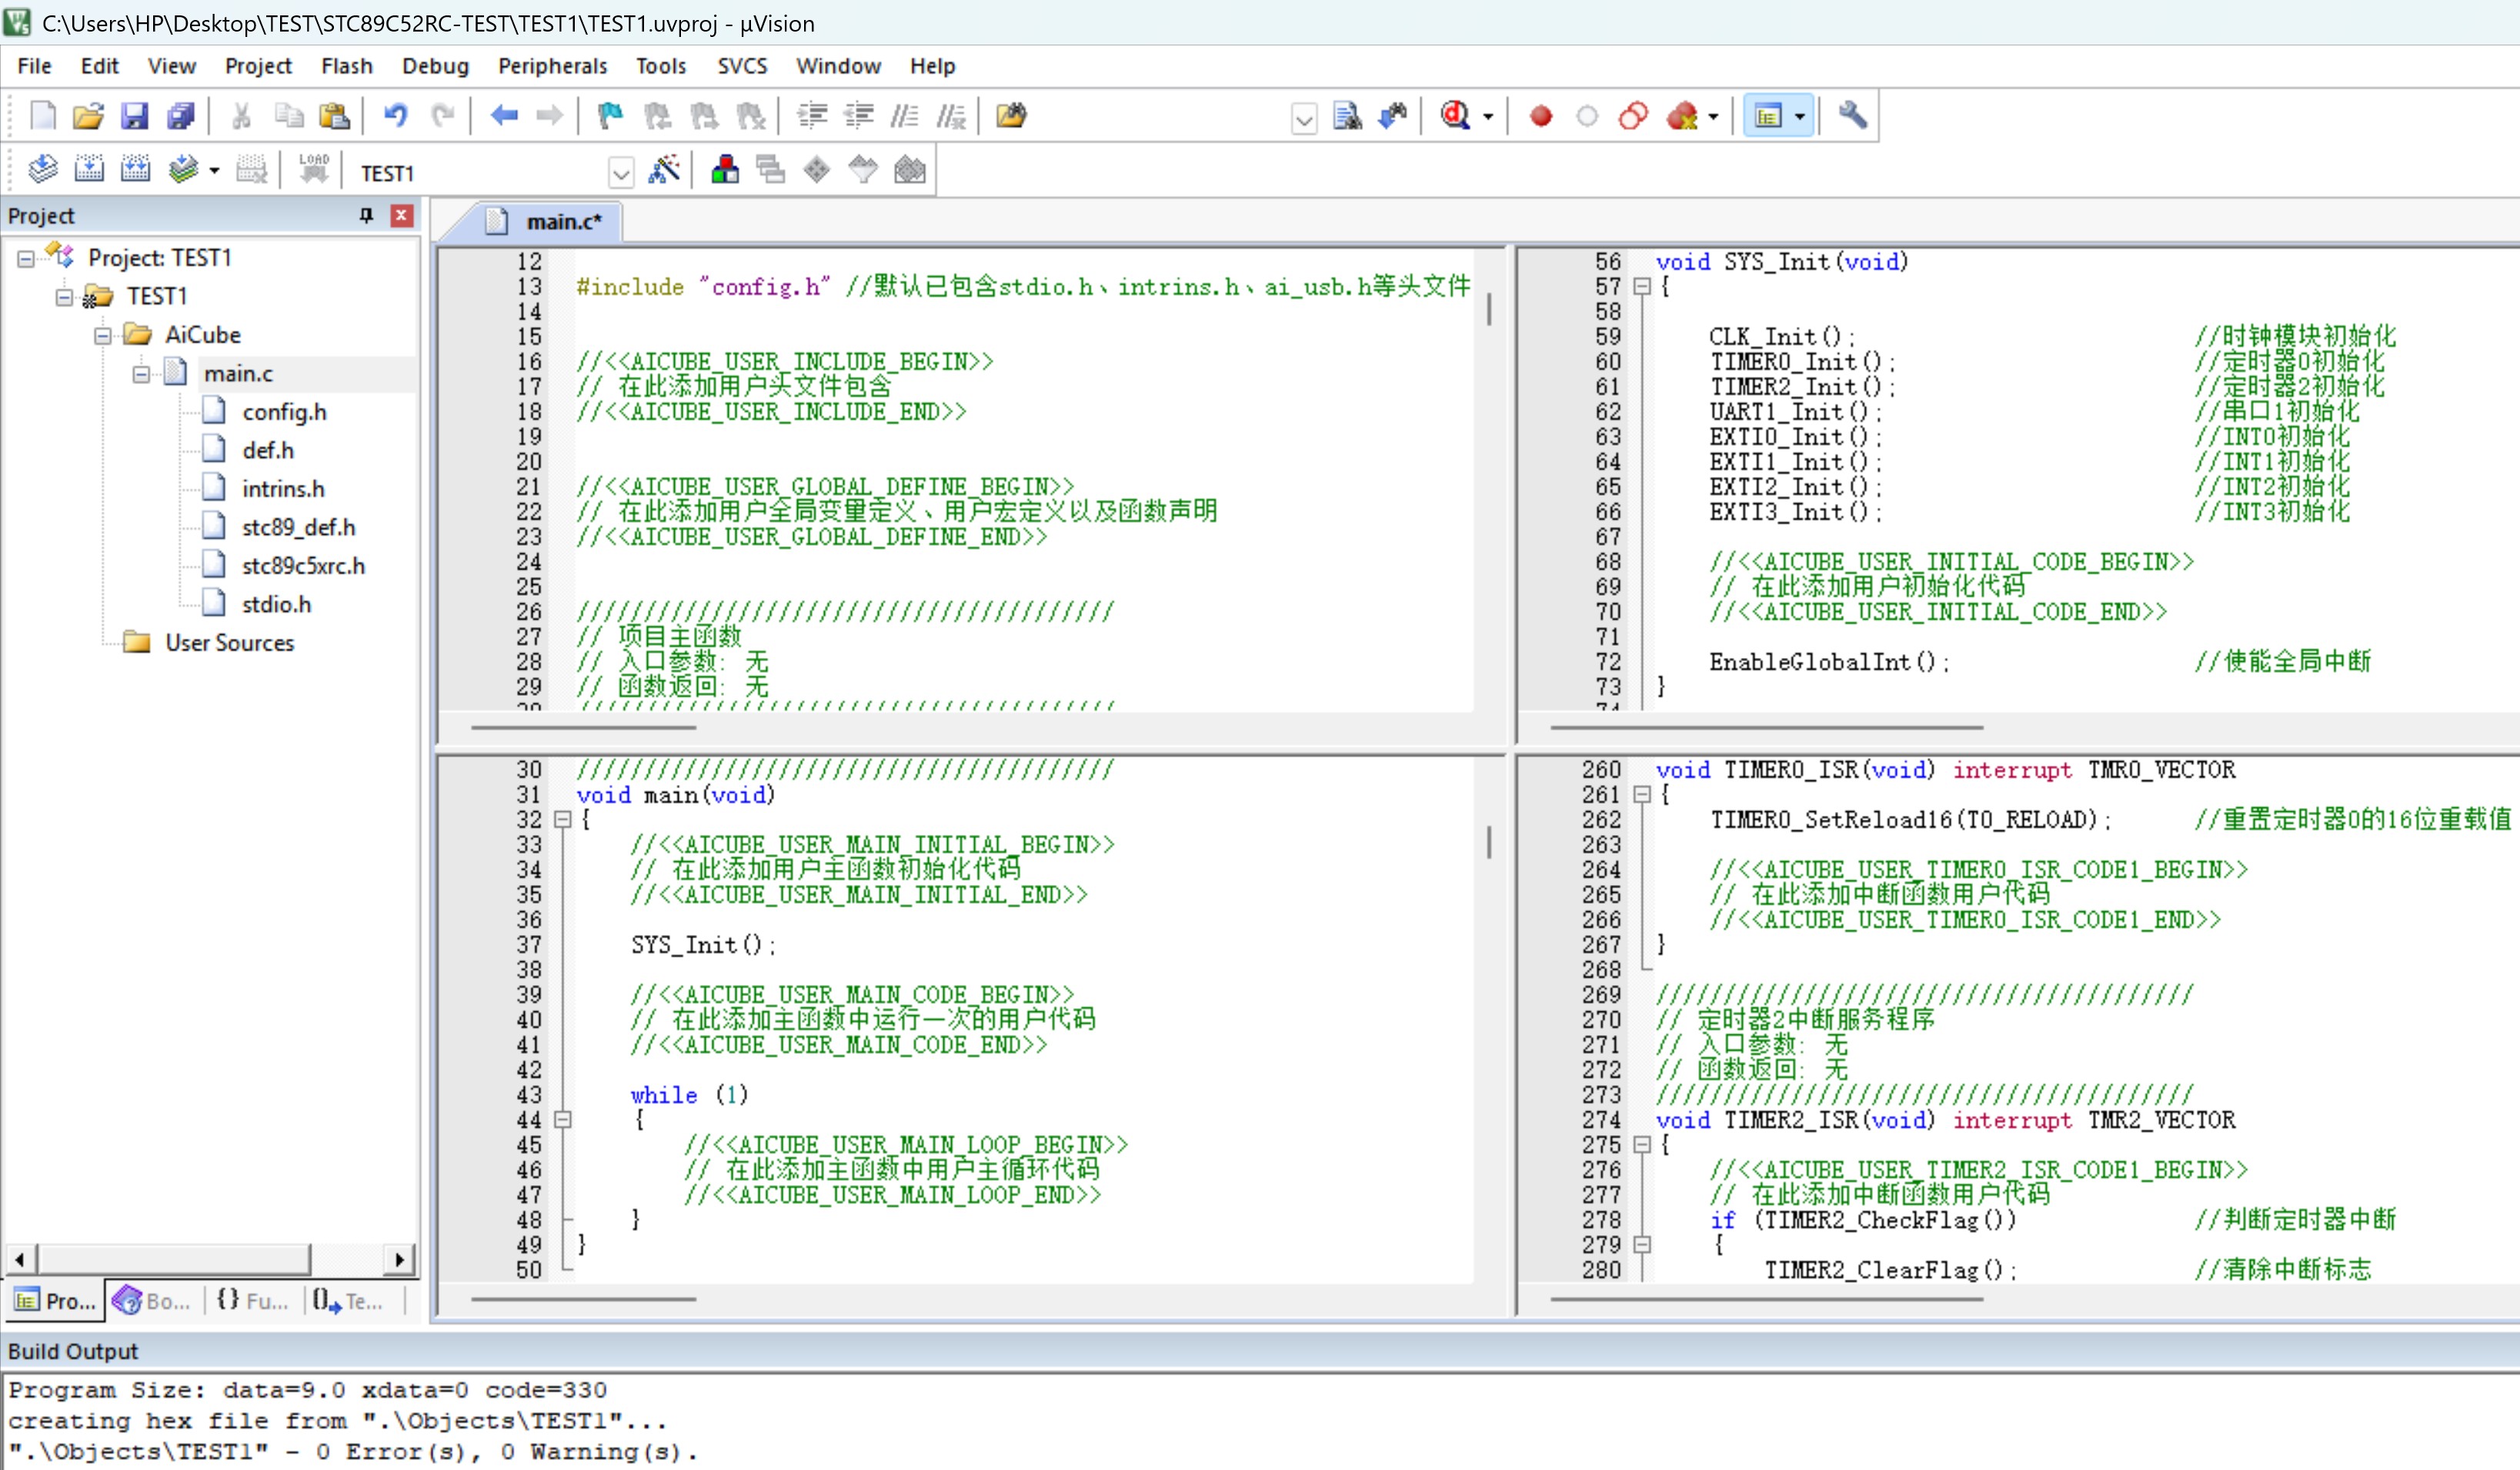Open the debug search dropdown arrow

pyautogui.click(x=1488, y=117)
